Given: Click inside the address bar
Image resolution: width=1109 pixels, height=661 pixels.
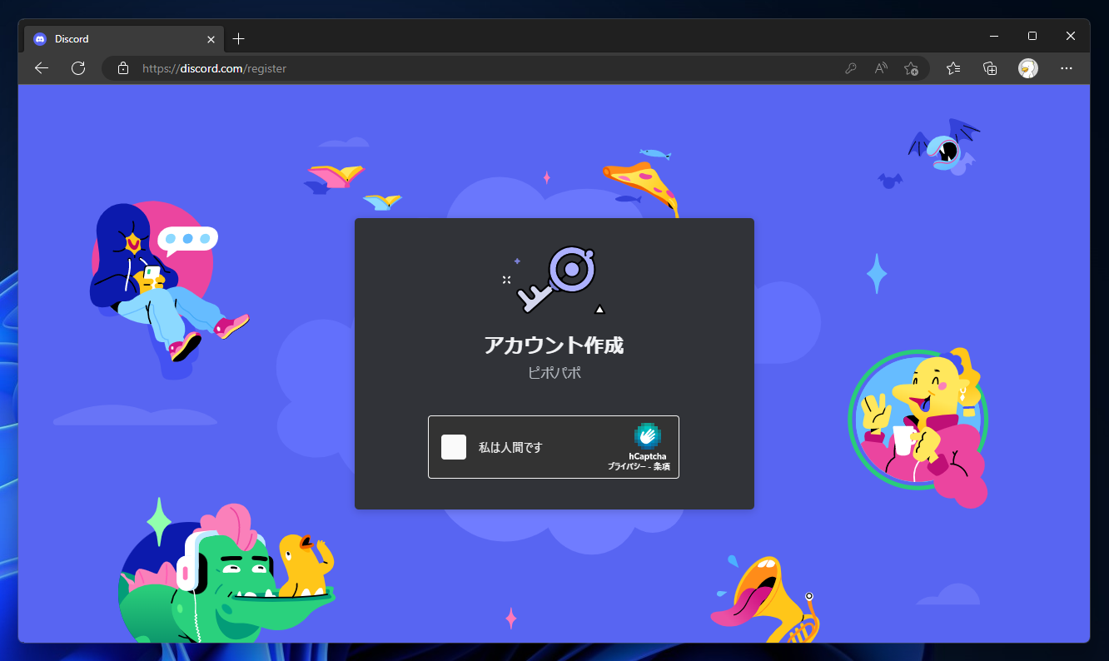Looking at the screenshot, I should 333,68.
